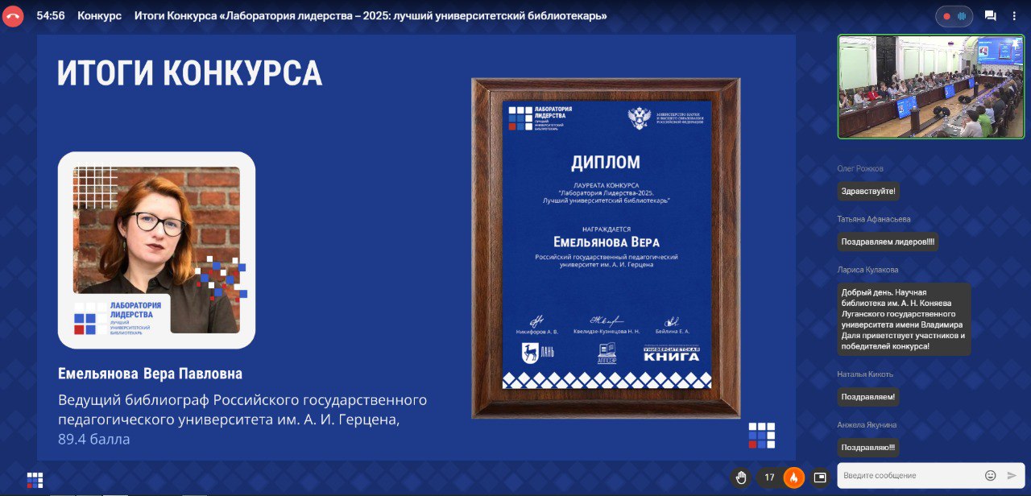This screenshot has width=1031, height=496.
Task: Click the red recording indicator
Action: pos(946,16)
